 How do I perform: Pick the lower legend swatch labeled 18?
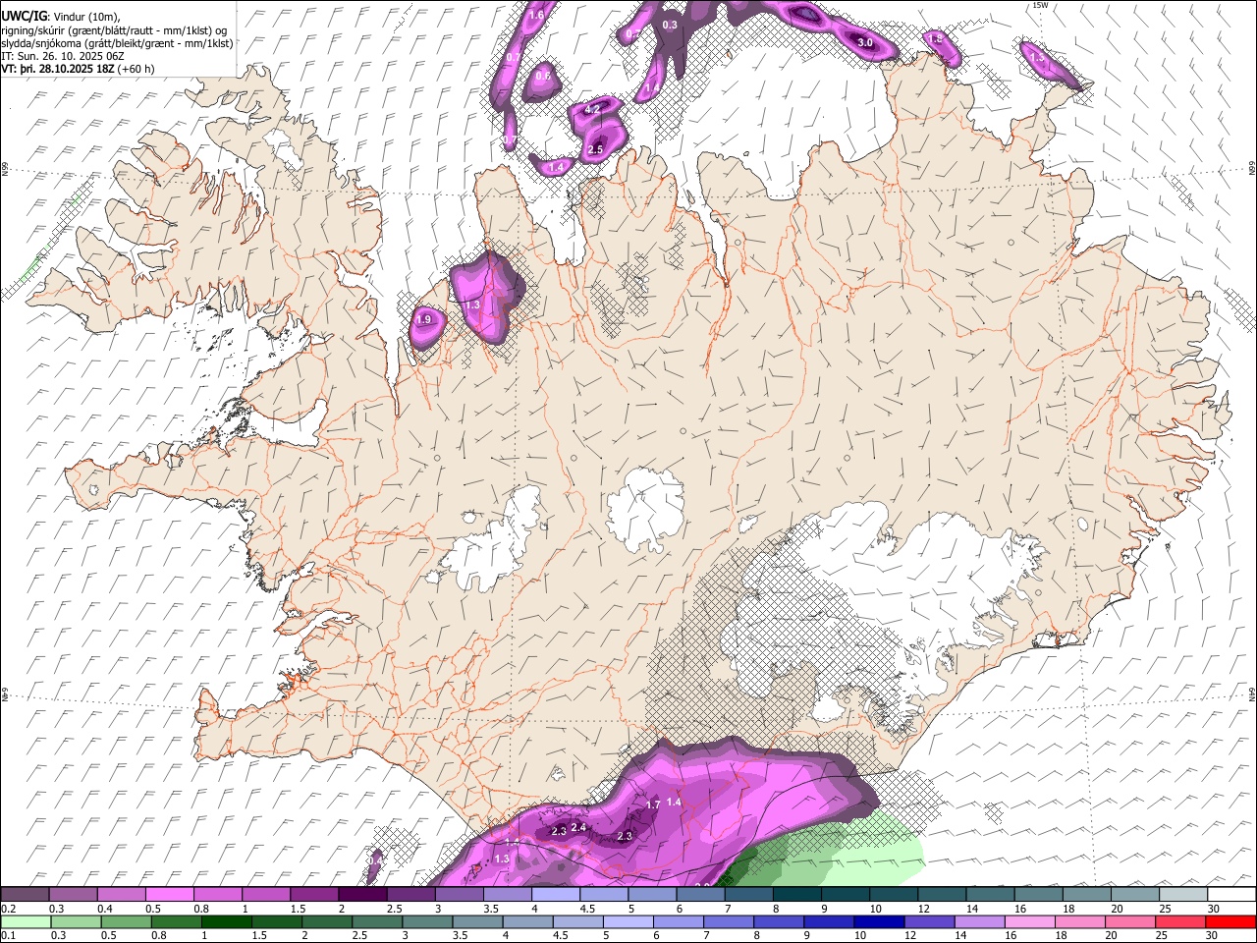pyautogui.click(x=1080, y=921)
